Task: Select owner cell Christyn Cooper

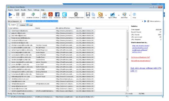Action: click(x=41, y=45)
